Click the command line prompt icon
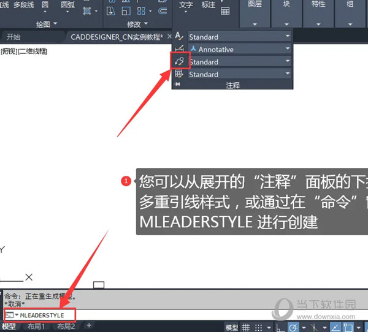368x332 pixels. pos(9,315)
